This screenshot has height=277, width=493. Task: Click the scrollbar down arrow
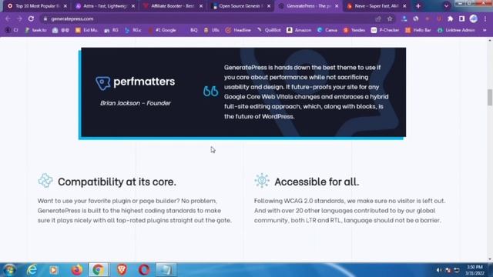[x=490, y=259]
